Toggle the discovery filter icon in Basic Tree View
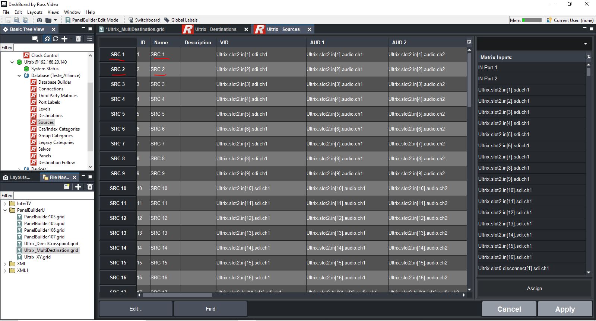 (47, 38)
